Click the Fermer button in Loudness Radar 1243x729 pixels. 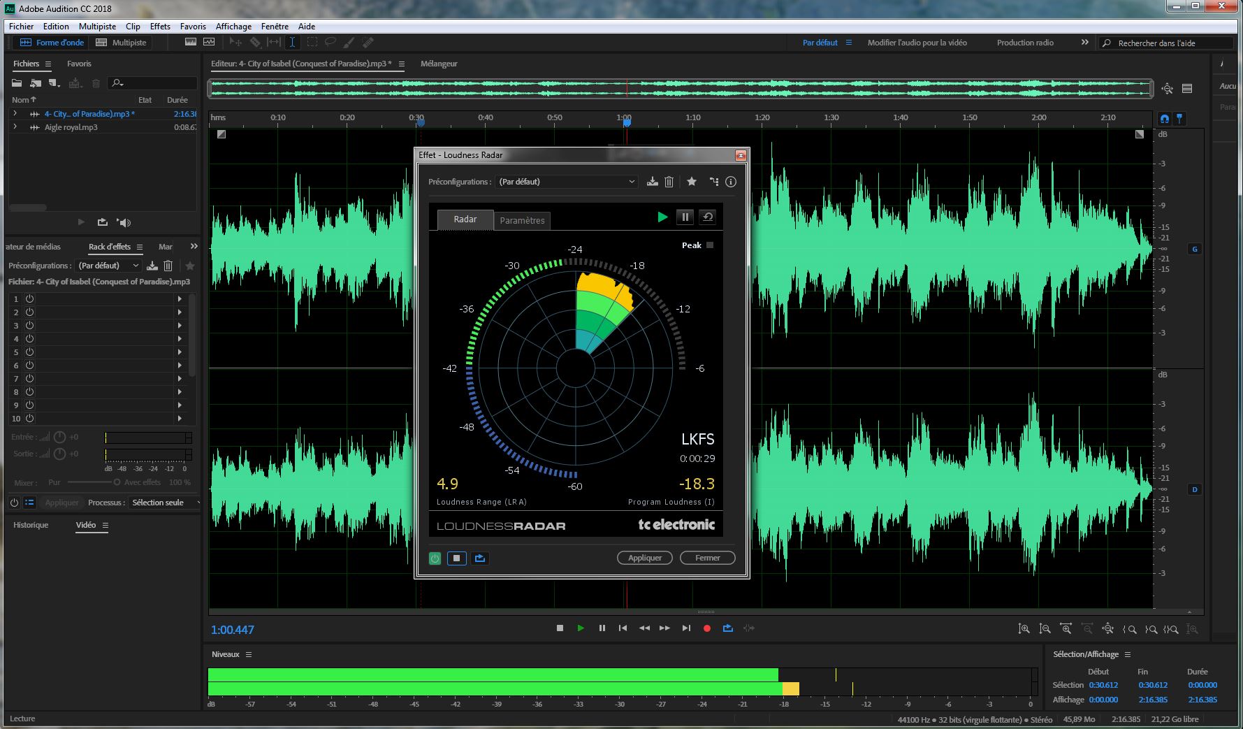(x=707, y=558)
